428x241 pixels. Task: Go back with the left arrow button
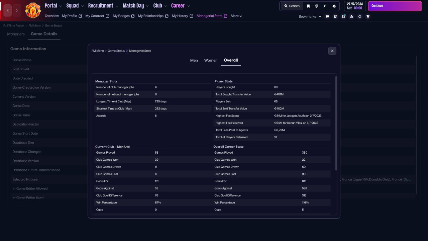click(x=8, y=11)
